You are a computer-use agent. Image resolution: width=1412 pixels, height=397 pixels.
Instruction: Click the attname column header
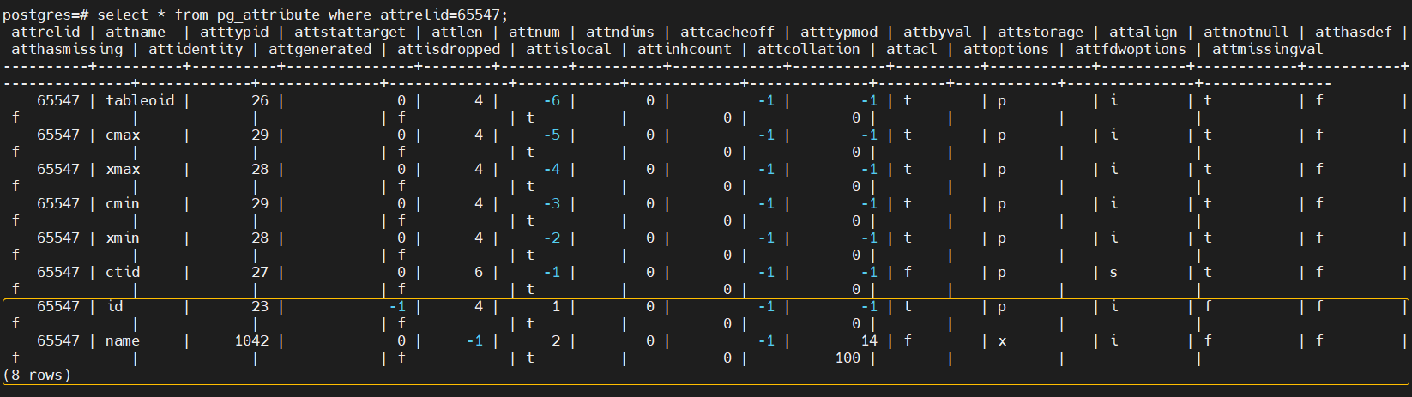point(136,32)
